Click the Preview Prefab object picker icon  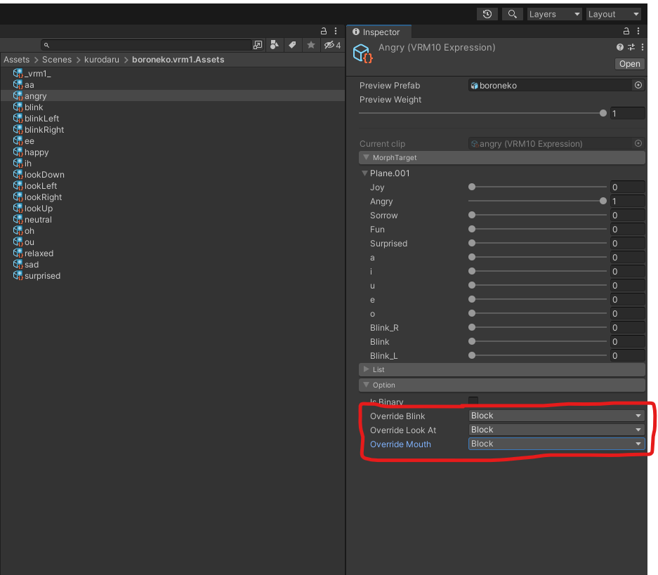(x=638, y=85)
